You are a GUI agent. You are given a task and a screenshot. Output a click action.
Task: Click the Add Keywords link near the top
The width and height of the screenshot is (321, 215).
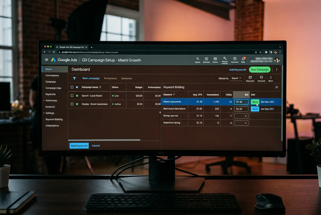pos(238,70)
